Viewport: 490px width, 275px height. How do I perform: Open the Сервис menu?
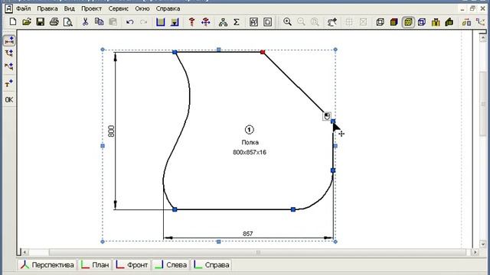pos(119,8)
